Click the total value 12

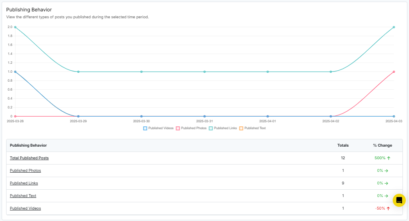tap(343, 158)
